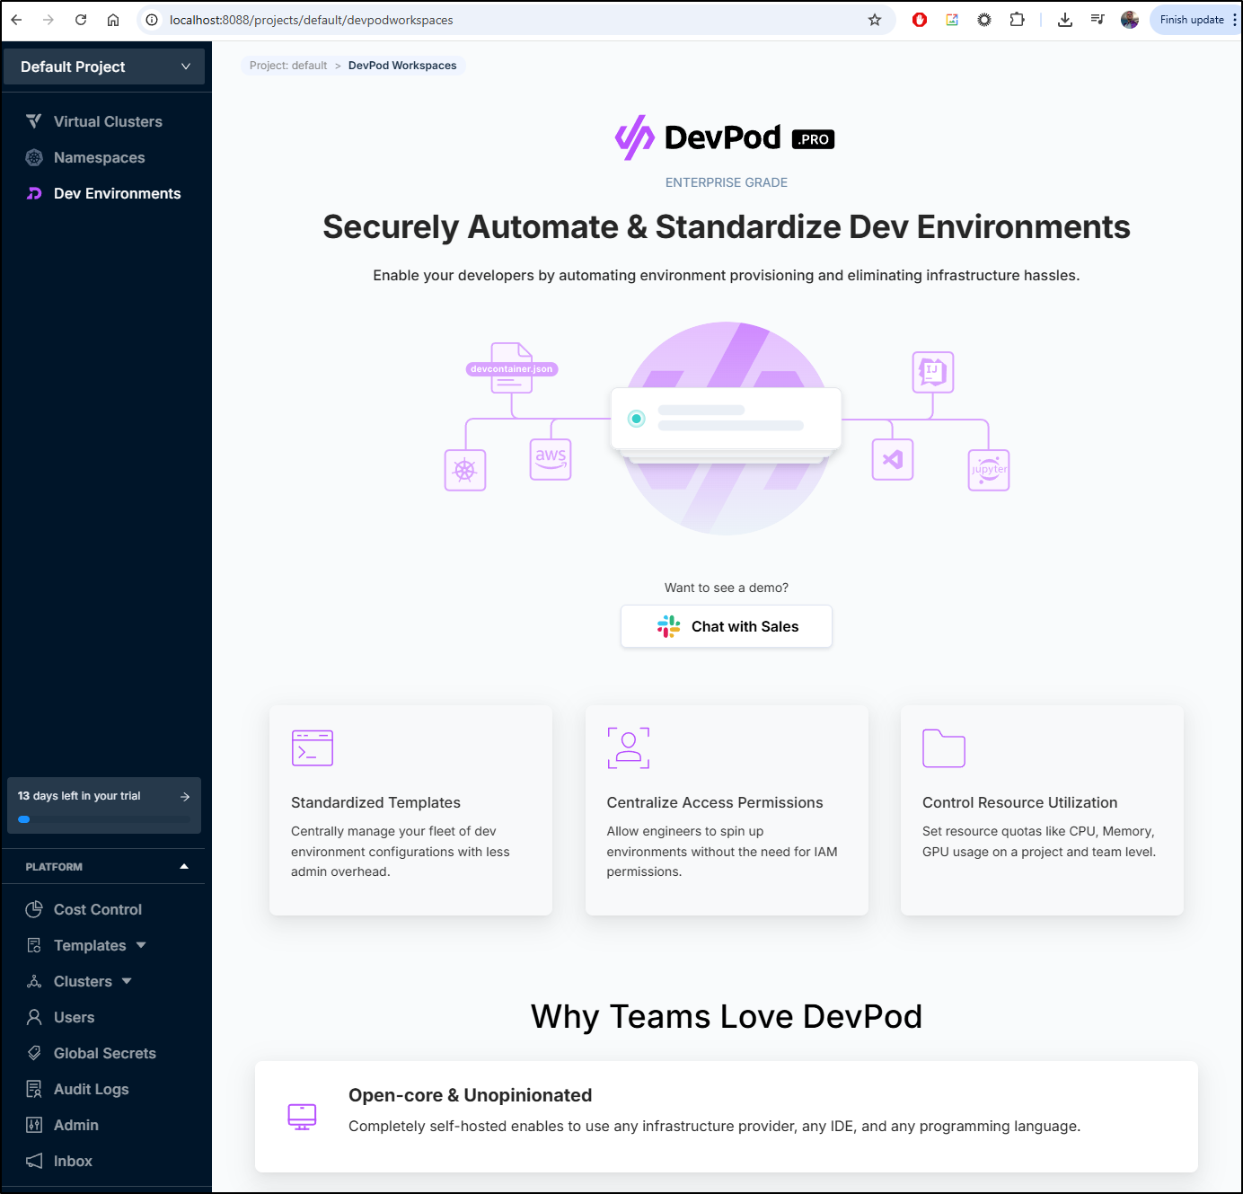Click the trial progress bar

tap(103, 819)
